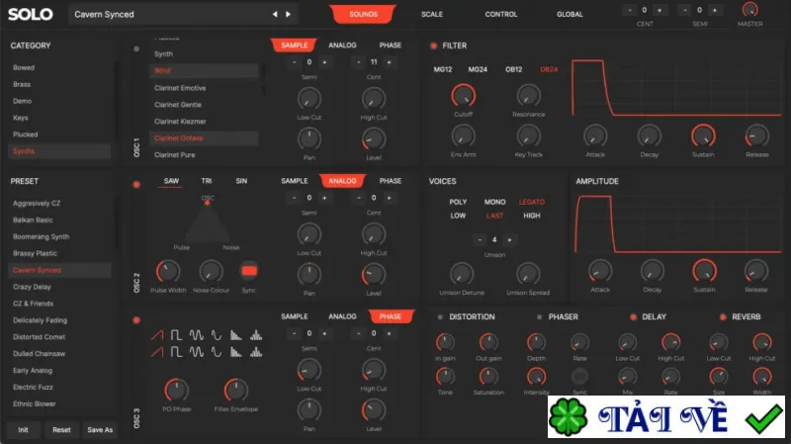This screenshot has height=444, width=791.
Task: Click the Key Track knob
Action: [x=529, y=136]
